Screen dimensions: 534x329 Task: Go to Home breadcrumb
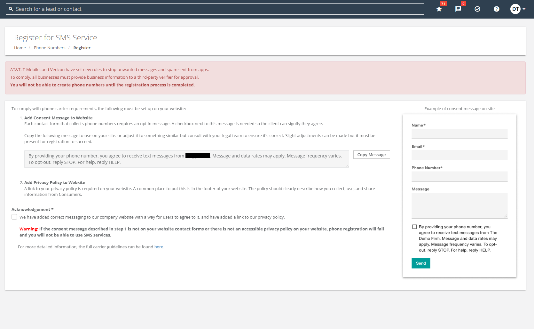pyautogui.click(x=20, y=48)
